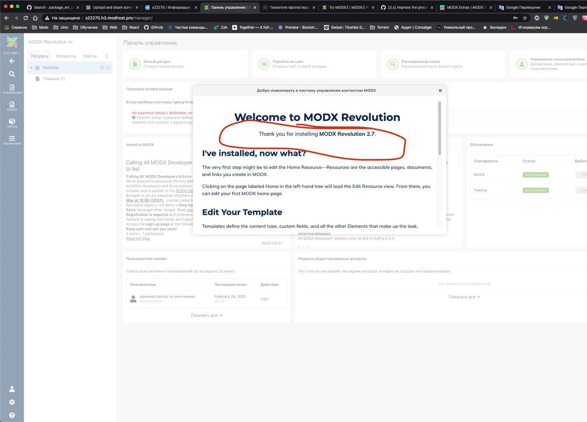Screen dimensions: 587x422
Task: Open the Zsh bookmark
Action: 220,27
